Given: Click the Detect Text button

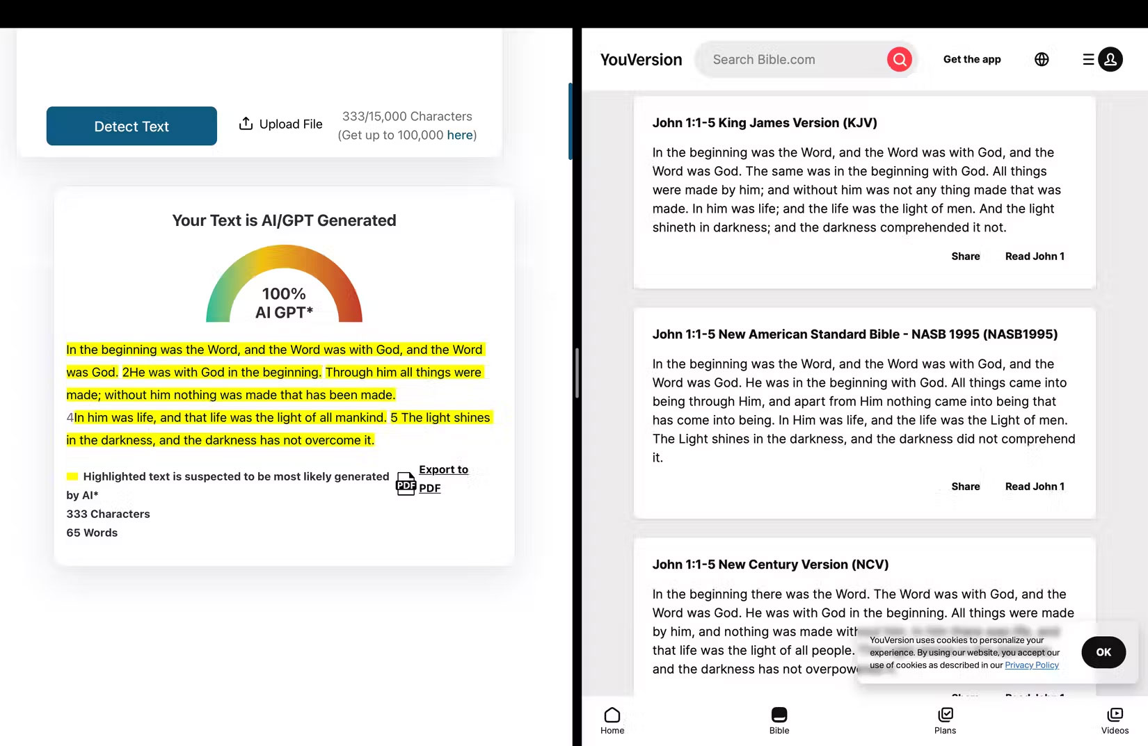Looking at the screenshot, I should tap(131, 126).
